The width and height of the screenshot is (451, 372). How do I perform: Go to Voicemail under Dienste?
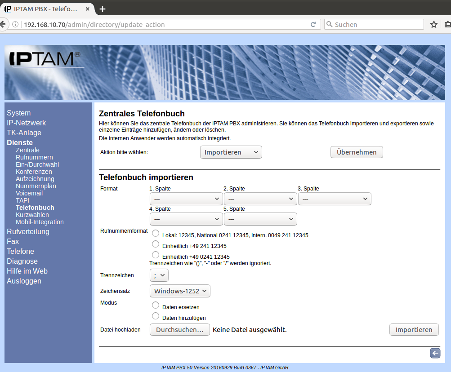tap(29, 193)
